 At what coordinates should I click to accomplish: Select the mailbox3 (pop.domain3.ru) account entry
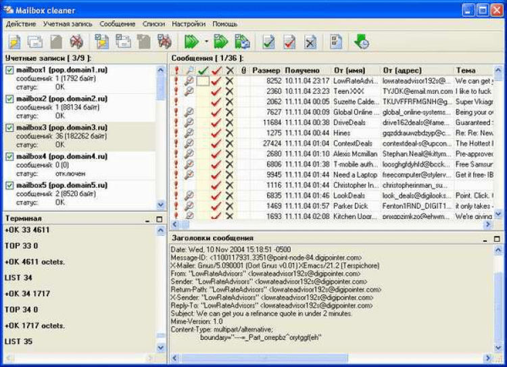(x=80, y=136)
